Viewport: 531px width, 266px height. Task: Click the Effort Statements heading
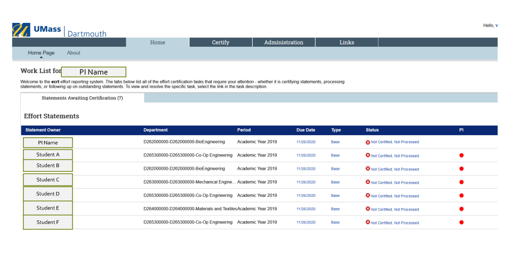tap(52, 116)
